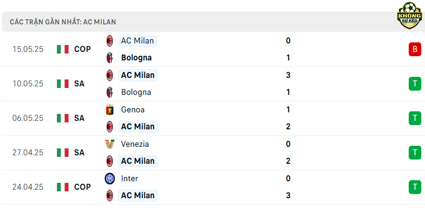Click the 06.05.25 match date
This screenshot has width=425, height=212.
[28, 118]
